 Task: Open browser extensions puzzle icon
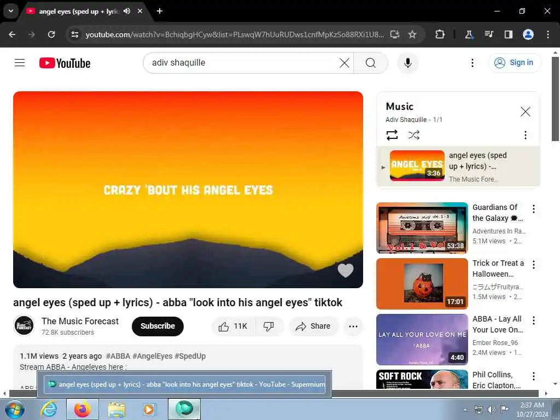[x=440, y=34]
